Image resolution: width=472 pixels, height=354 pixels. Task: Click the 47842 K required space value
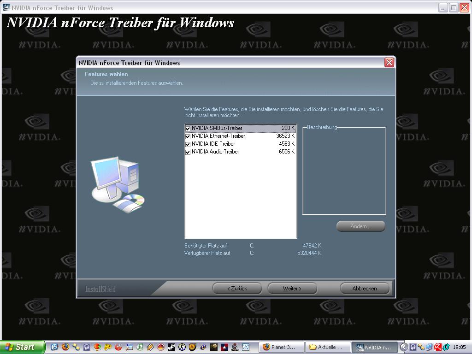point(312,246)
